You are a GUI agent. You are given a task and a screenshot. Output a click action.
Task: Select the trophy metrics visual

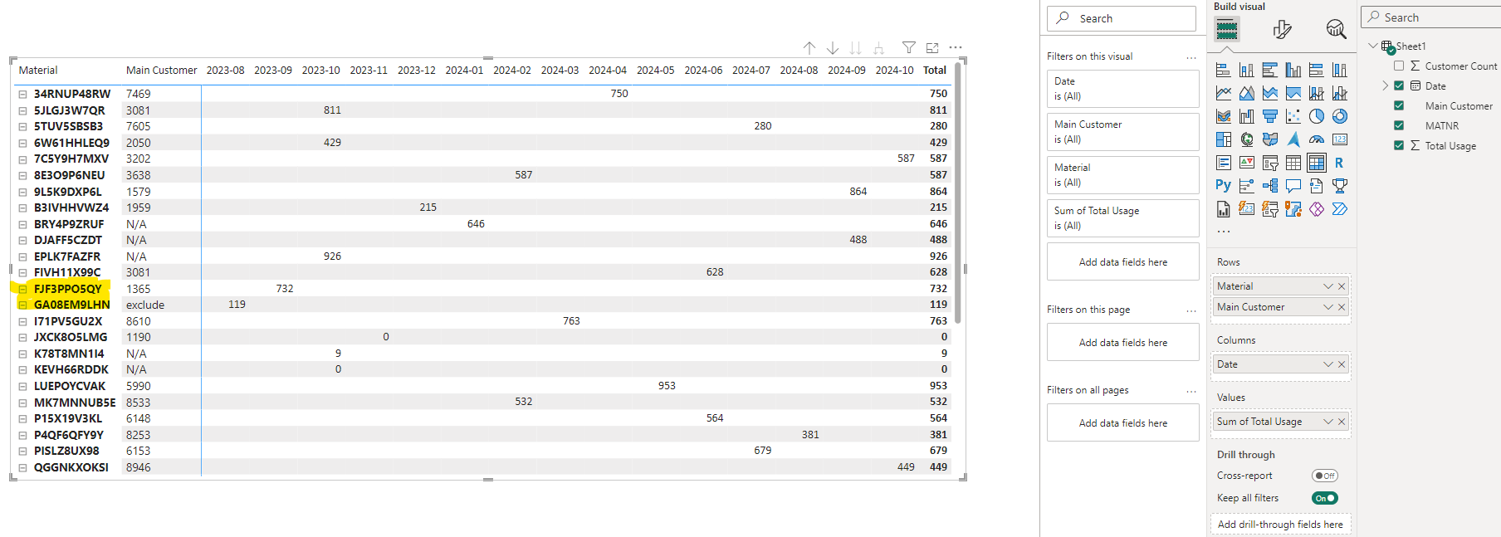(x=1339, y=186)
